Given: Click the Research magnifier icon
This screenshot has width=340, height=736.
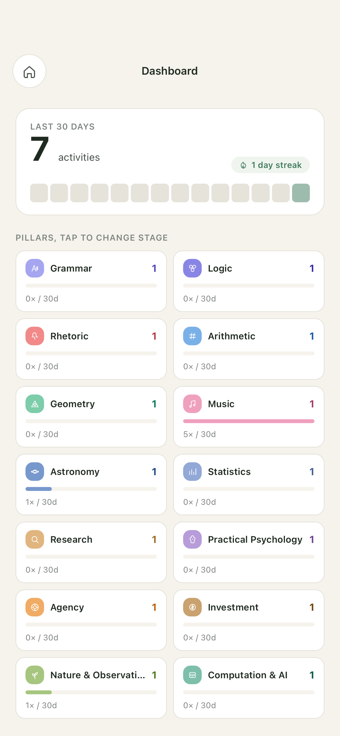Looking at the screenshot, I should pos(35,539).
